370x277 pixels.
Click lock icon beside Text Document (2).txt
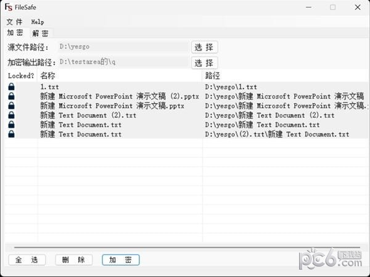coord(11,115)
